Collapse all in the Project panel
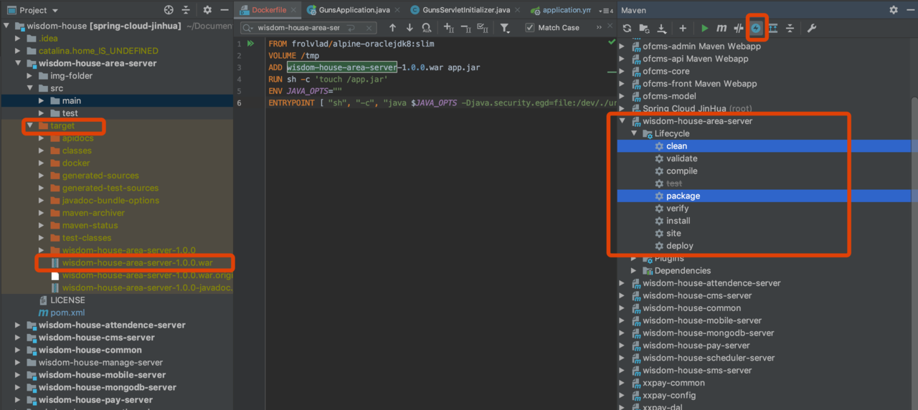 [x=186, y=10]
